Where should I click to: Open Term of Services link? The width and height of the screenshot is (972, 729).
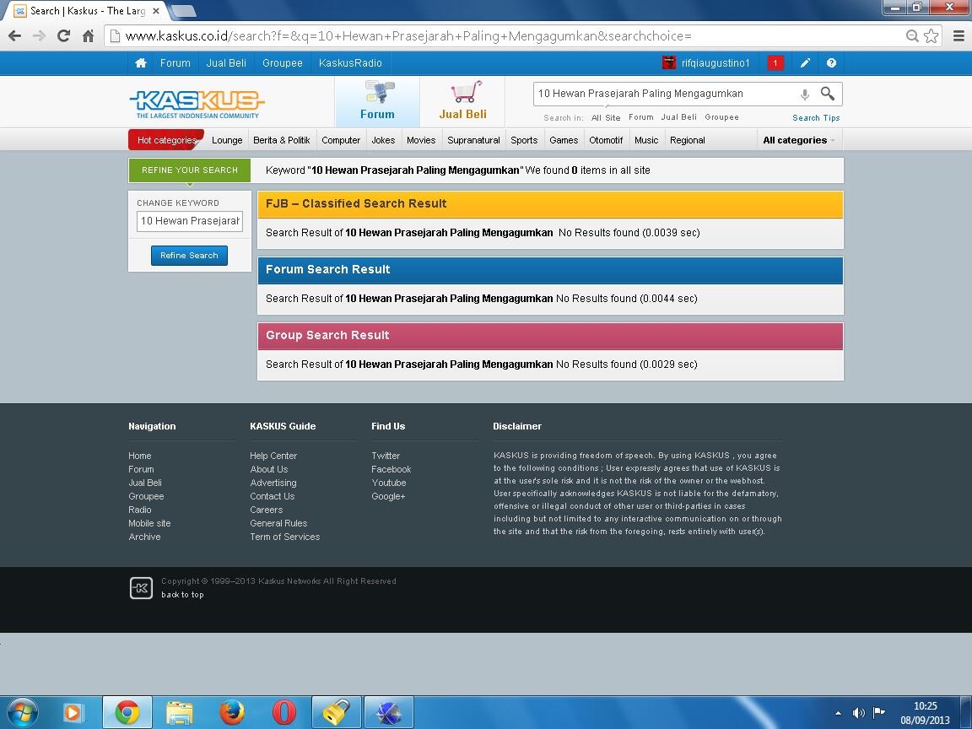(284, 537)
